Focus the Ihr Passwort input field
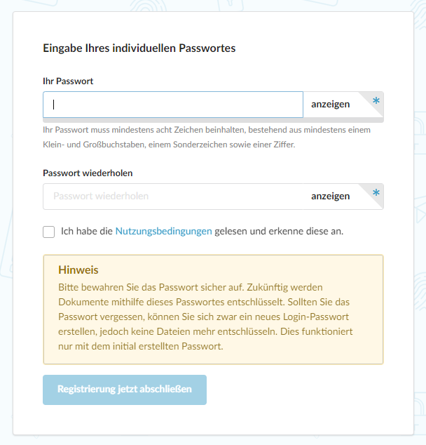This screenshot has width=426, height=445. pos(173,105)
